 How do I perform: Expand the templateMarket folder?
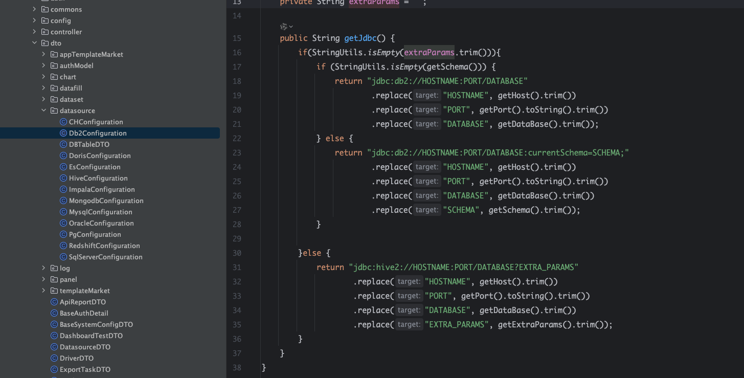tap(44, 291)
